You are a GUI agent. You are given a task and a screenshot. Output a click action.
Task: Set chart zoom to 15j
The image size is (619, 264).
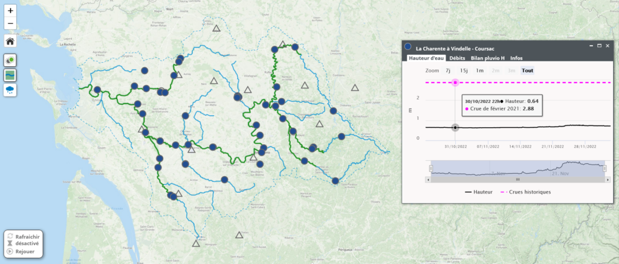pyautogui.click(x=463, y=71)
